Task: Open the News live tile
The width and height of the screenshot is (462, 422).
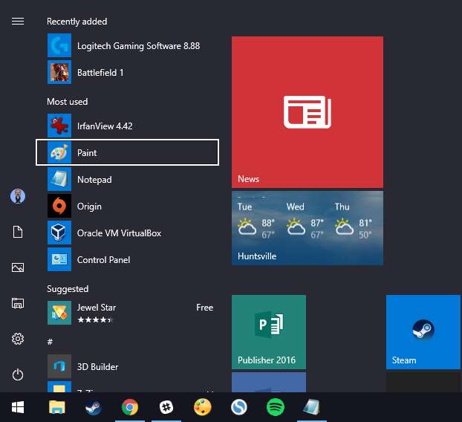Action: click(x=308, y=112)
